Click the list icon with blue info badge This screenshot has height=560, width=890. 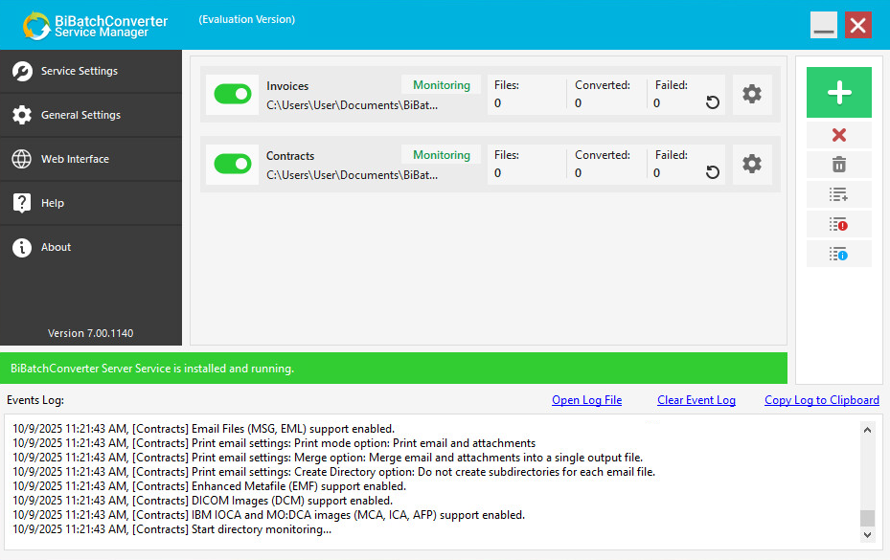tap(838, 254)
